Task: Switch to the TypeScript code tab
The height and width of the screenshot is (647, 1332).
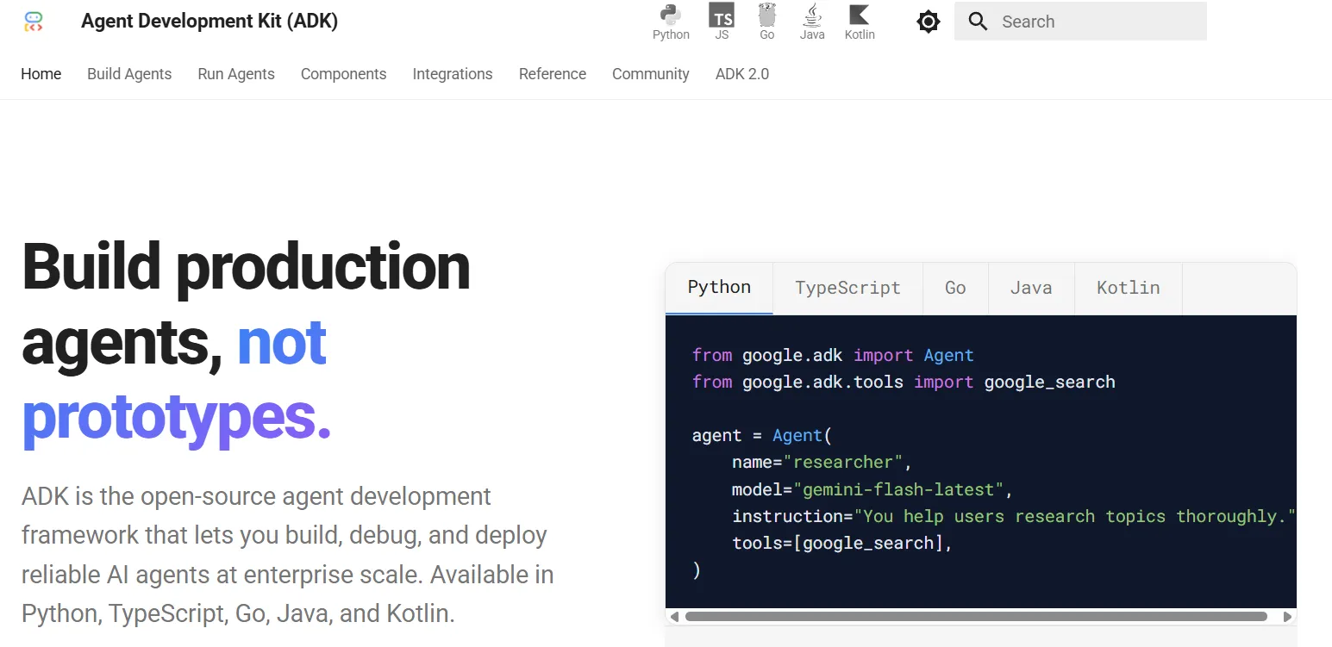Action: point(847,288)
